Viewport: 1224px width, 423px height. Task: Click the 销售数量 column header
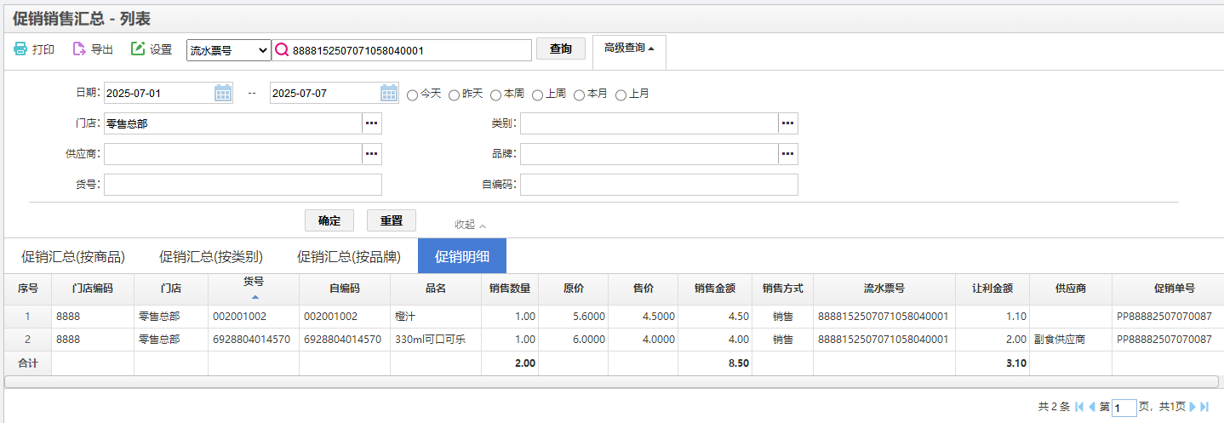510,289
